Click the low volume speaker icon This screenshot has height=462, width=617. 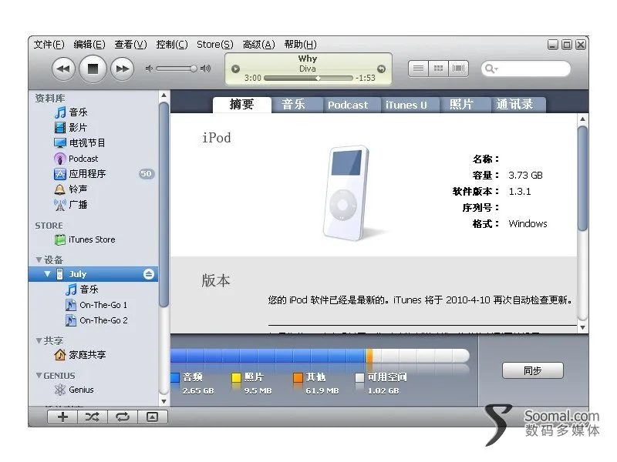pos(149,69)
